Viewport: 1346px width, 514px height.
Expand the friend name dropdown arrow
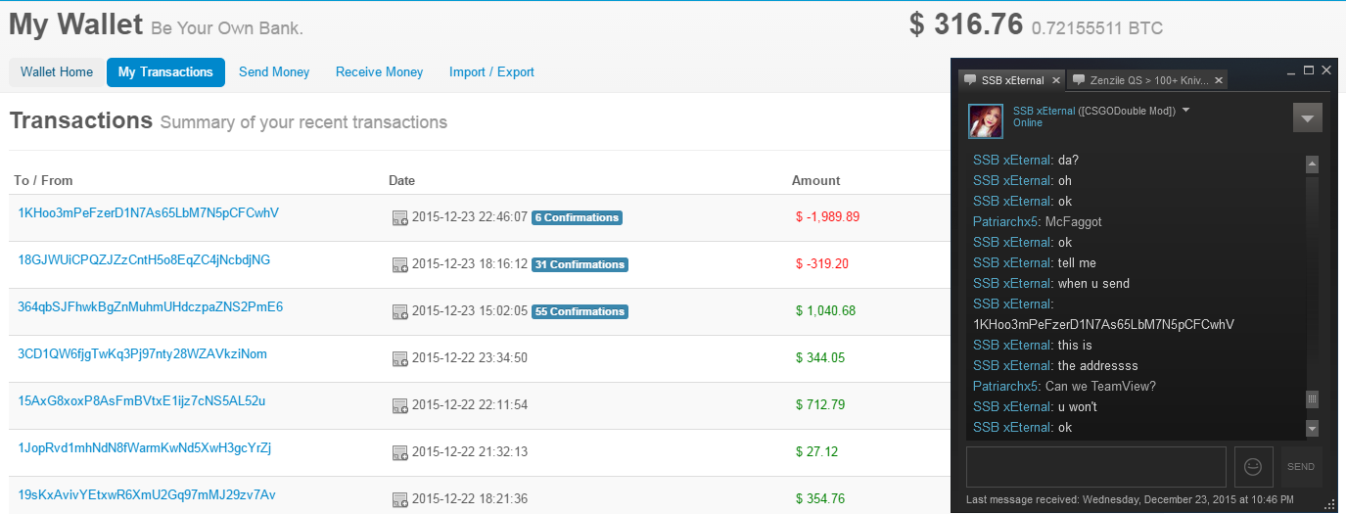pos(1186,110)
